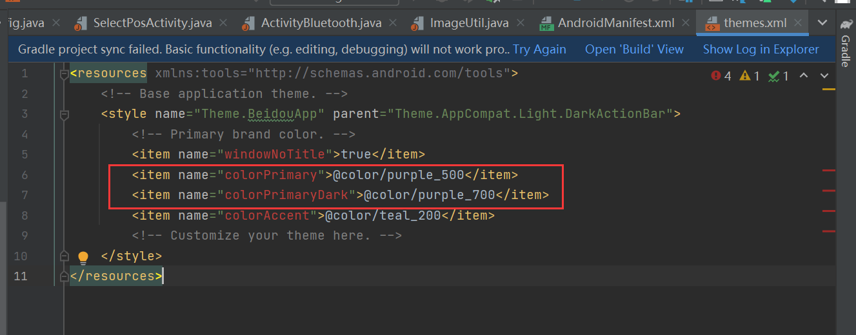Switch to the SelectPosActivity.java tab
Viewport: 856px width, 335px height.
(x=152, y=23)
